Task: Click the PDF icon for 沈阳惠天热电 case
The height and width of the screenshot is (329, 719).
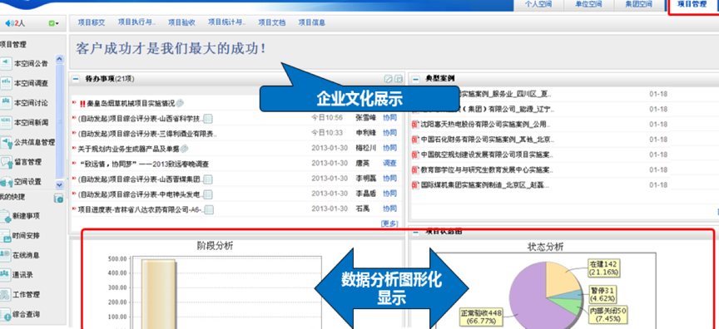Action: (x=416, y=124)
